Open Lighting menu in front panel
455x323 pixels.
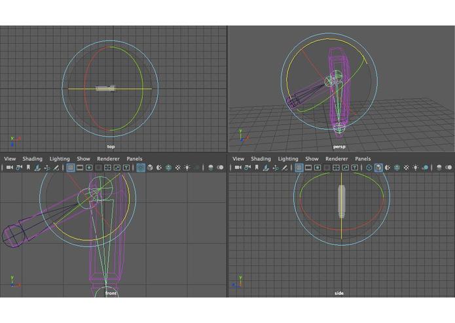[60, 159]
